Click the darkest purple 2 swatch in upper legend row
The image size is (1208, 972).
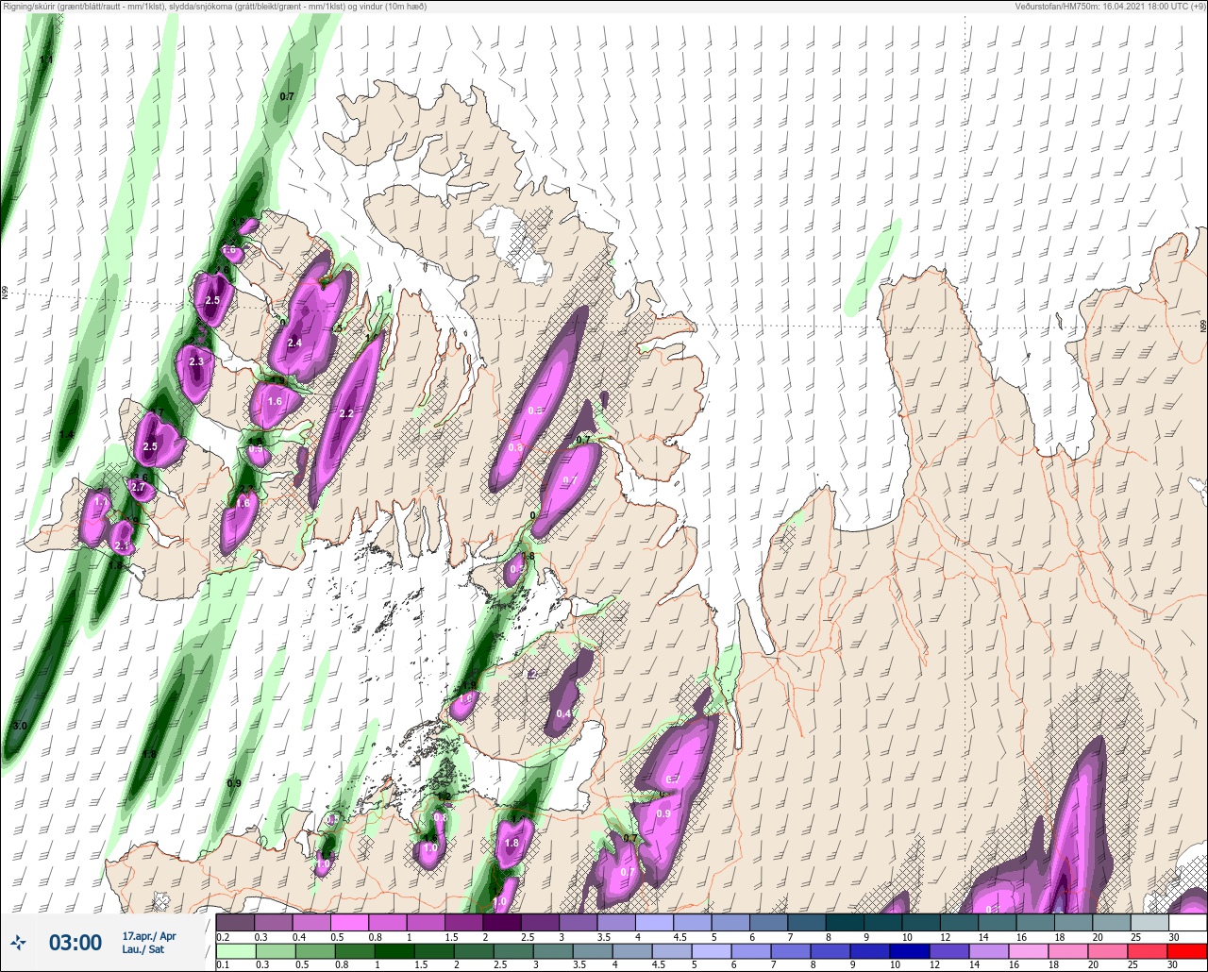tap(501, 922)
